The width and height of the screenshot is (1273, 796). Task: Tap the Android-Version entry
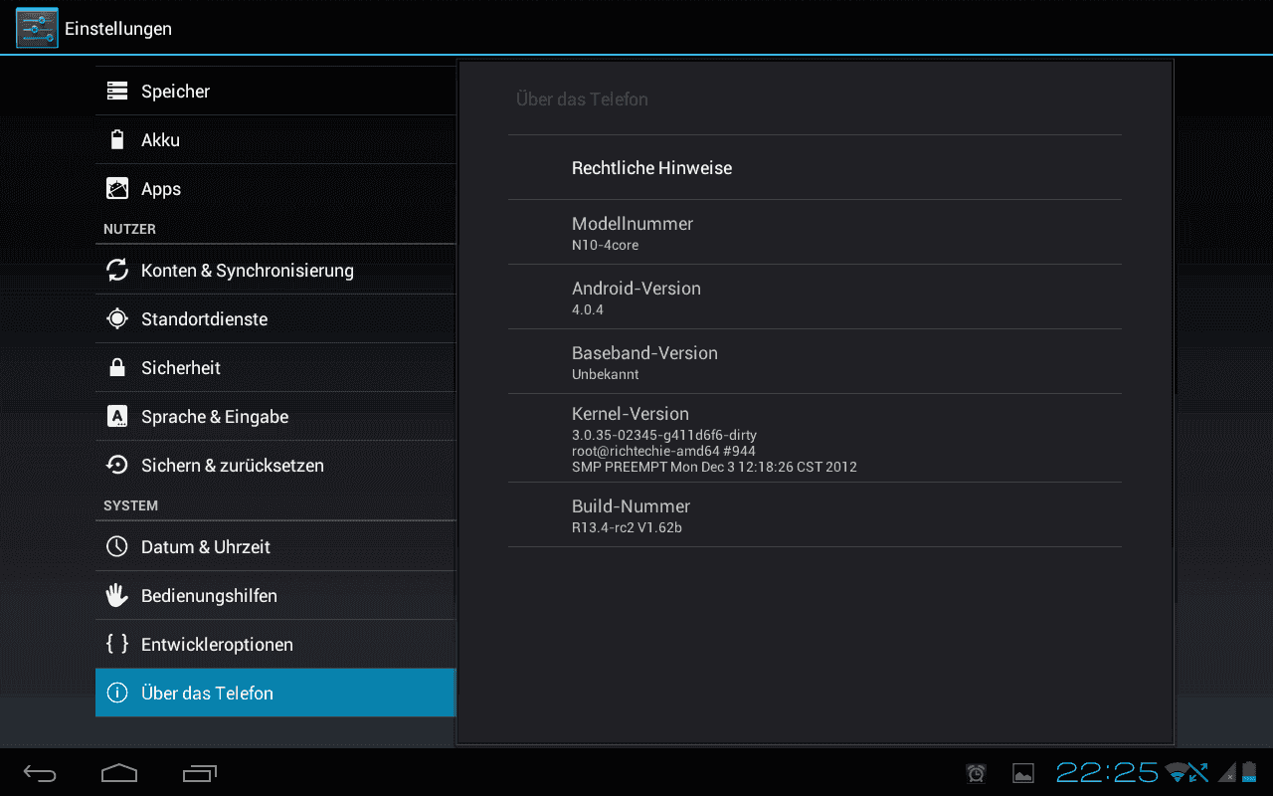point(815,298)
